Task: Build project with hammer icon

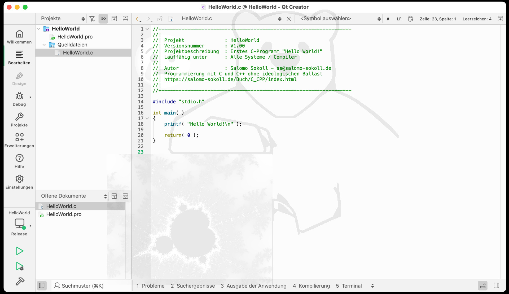Action: tap(20, 281)
